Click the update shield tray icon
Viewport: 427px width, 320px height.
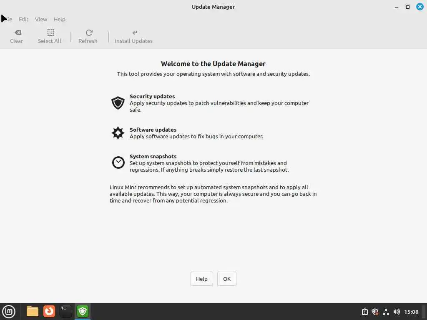(x=375, y=312)
